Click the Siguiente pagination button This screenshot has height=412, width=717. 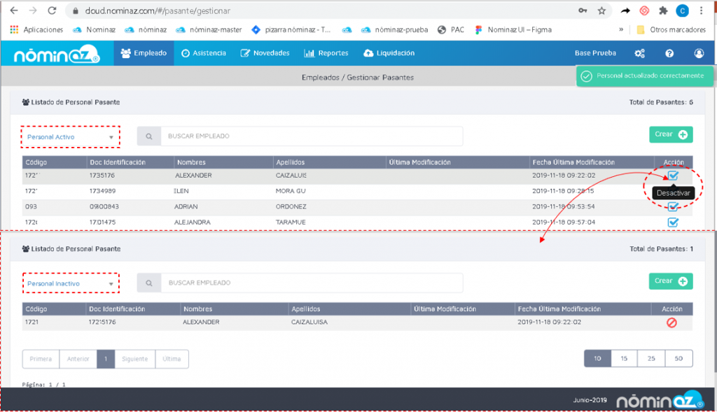pyautogui.click(x=135, y=359)
